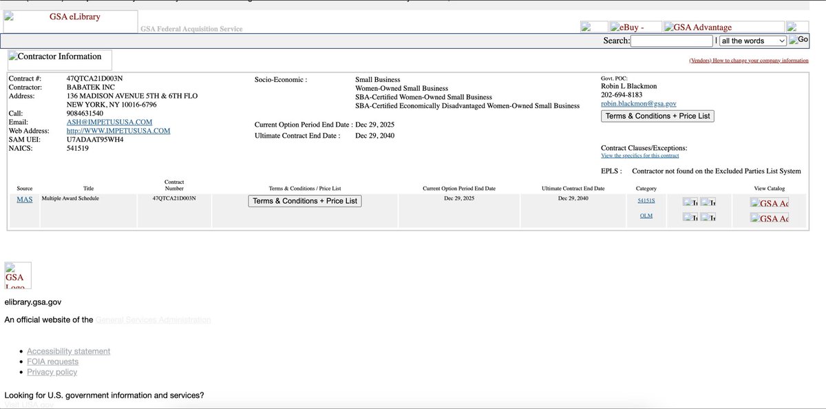
Task: Select 'Women-Owned Small Business' socio-economic entry
Action: [x=401, y=89]
